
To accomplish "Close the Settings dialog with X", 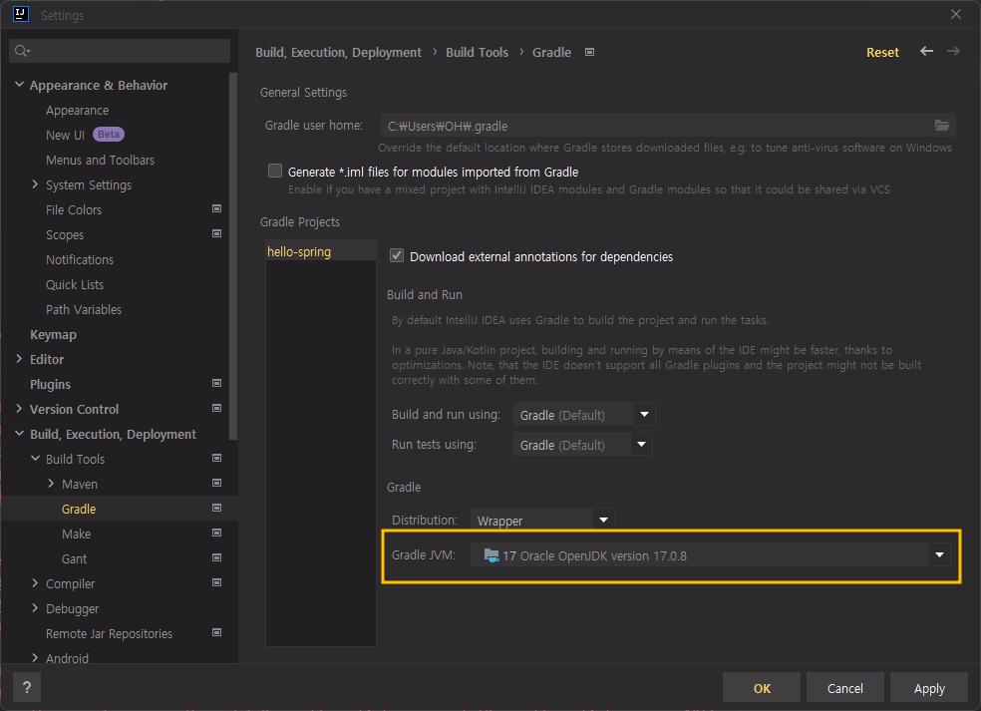I will coord(955,14).
